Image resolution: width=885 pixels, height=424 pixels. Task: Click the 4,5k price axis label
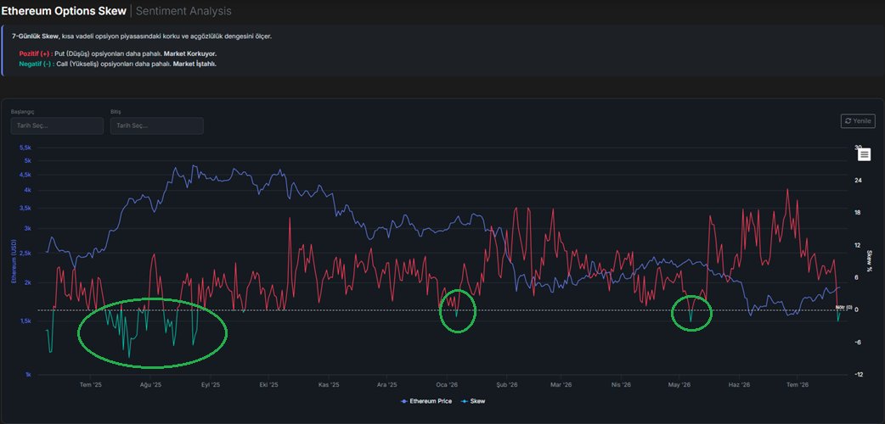click(x=25, y=175)
